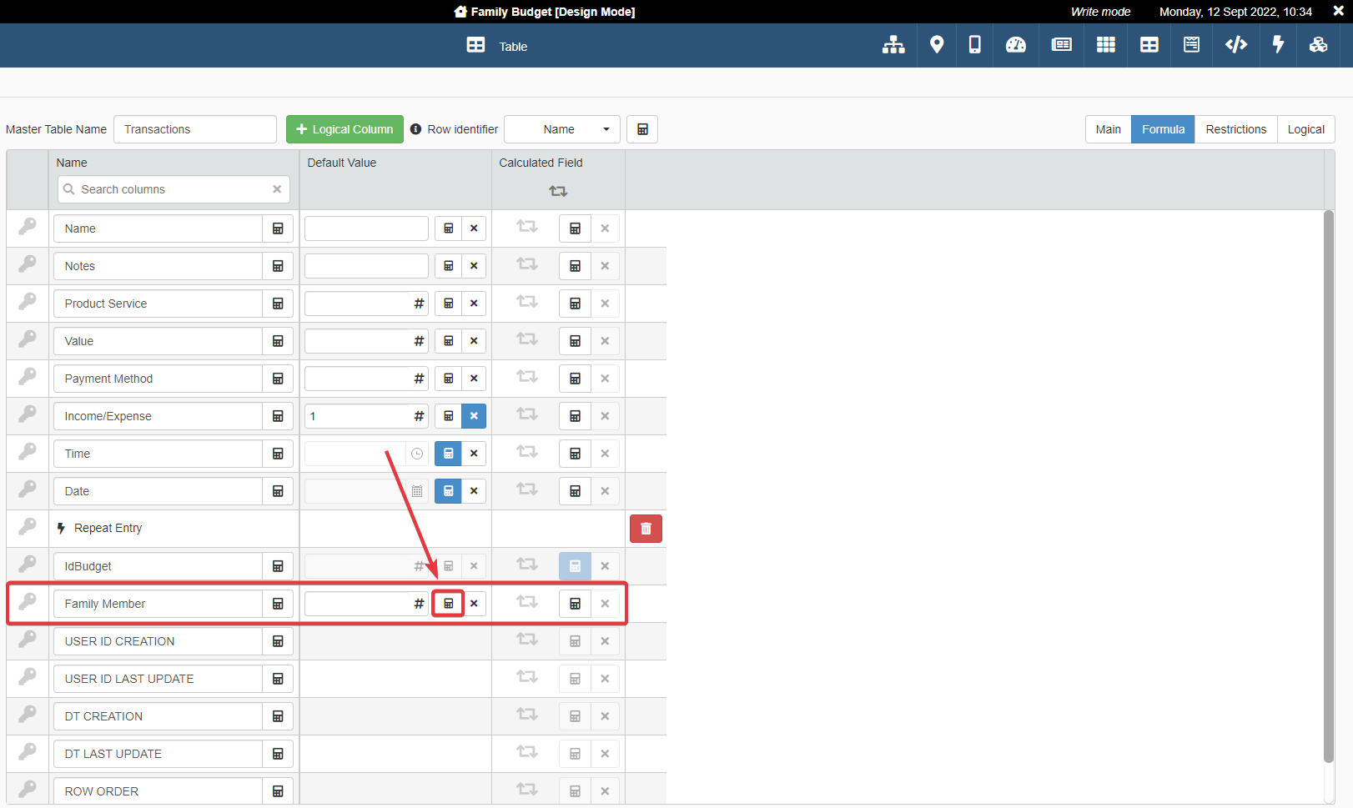Image resolution: width=1353 pixels, height=808 pixels.
Task: Toggle the key icon for Name row
Action: click(28, 227)
